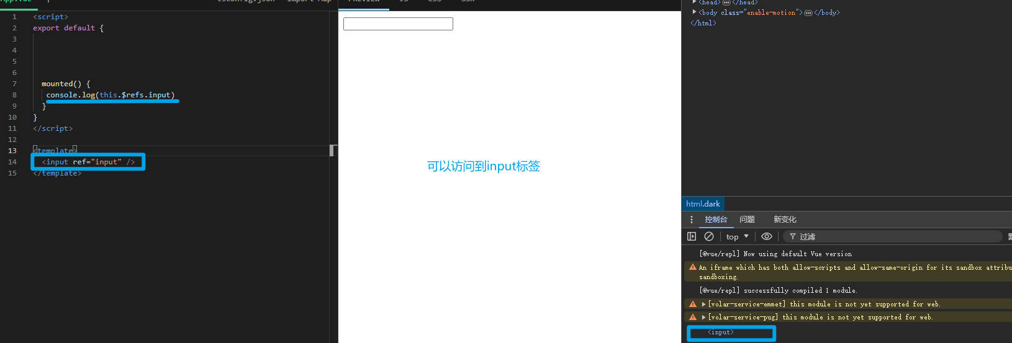
Task: Clear the console with the circle-slash icon
Action: (709, 236)
